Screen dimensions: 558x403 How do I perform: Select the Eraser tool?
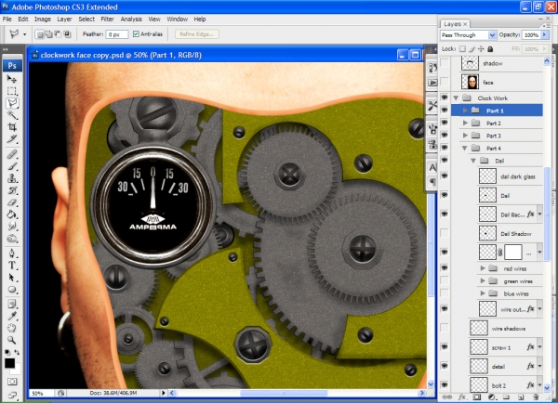click(12, 202)
